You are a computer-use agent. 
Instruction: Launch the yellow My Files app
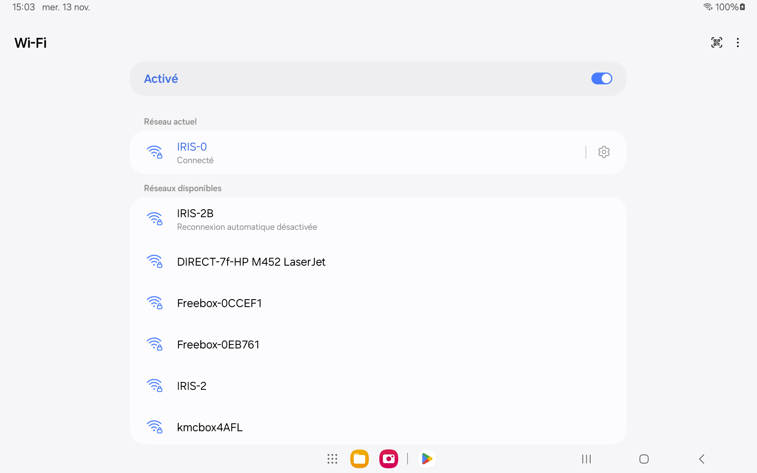point(359,459)
